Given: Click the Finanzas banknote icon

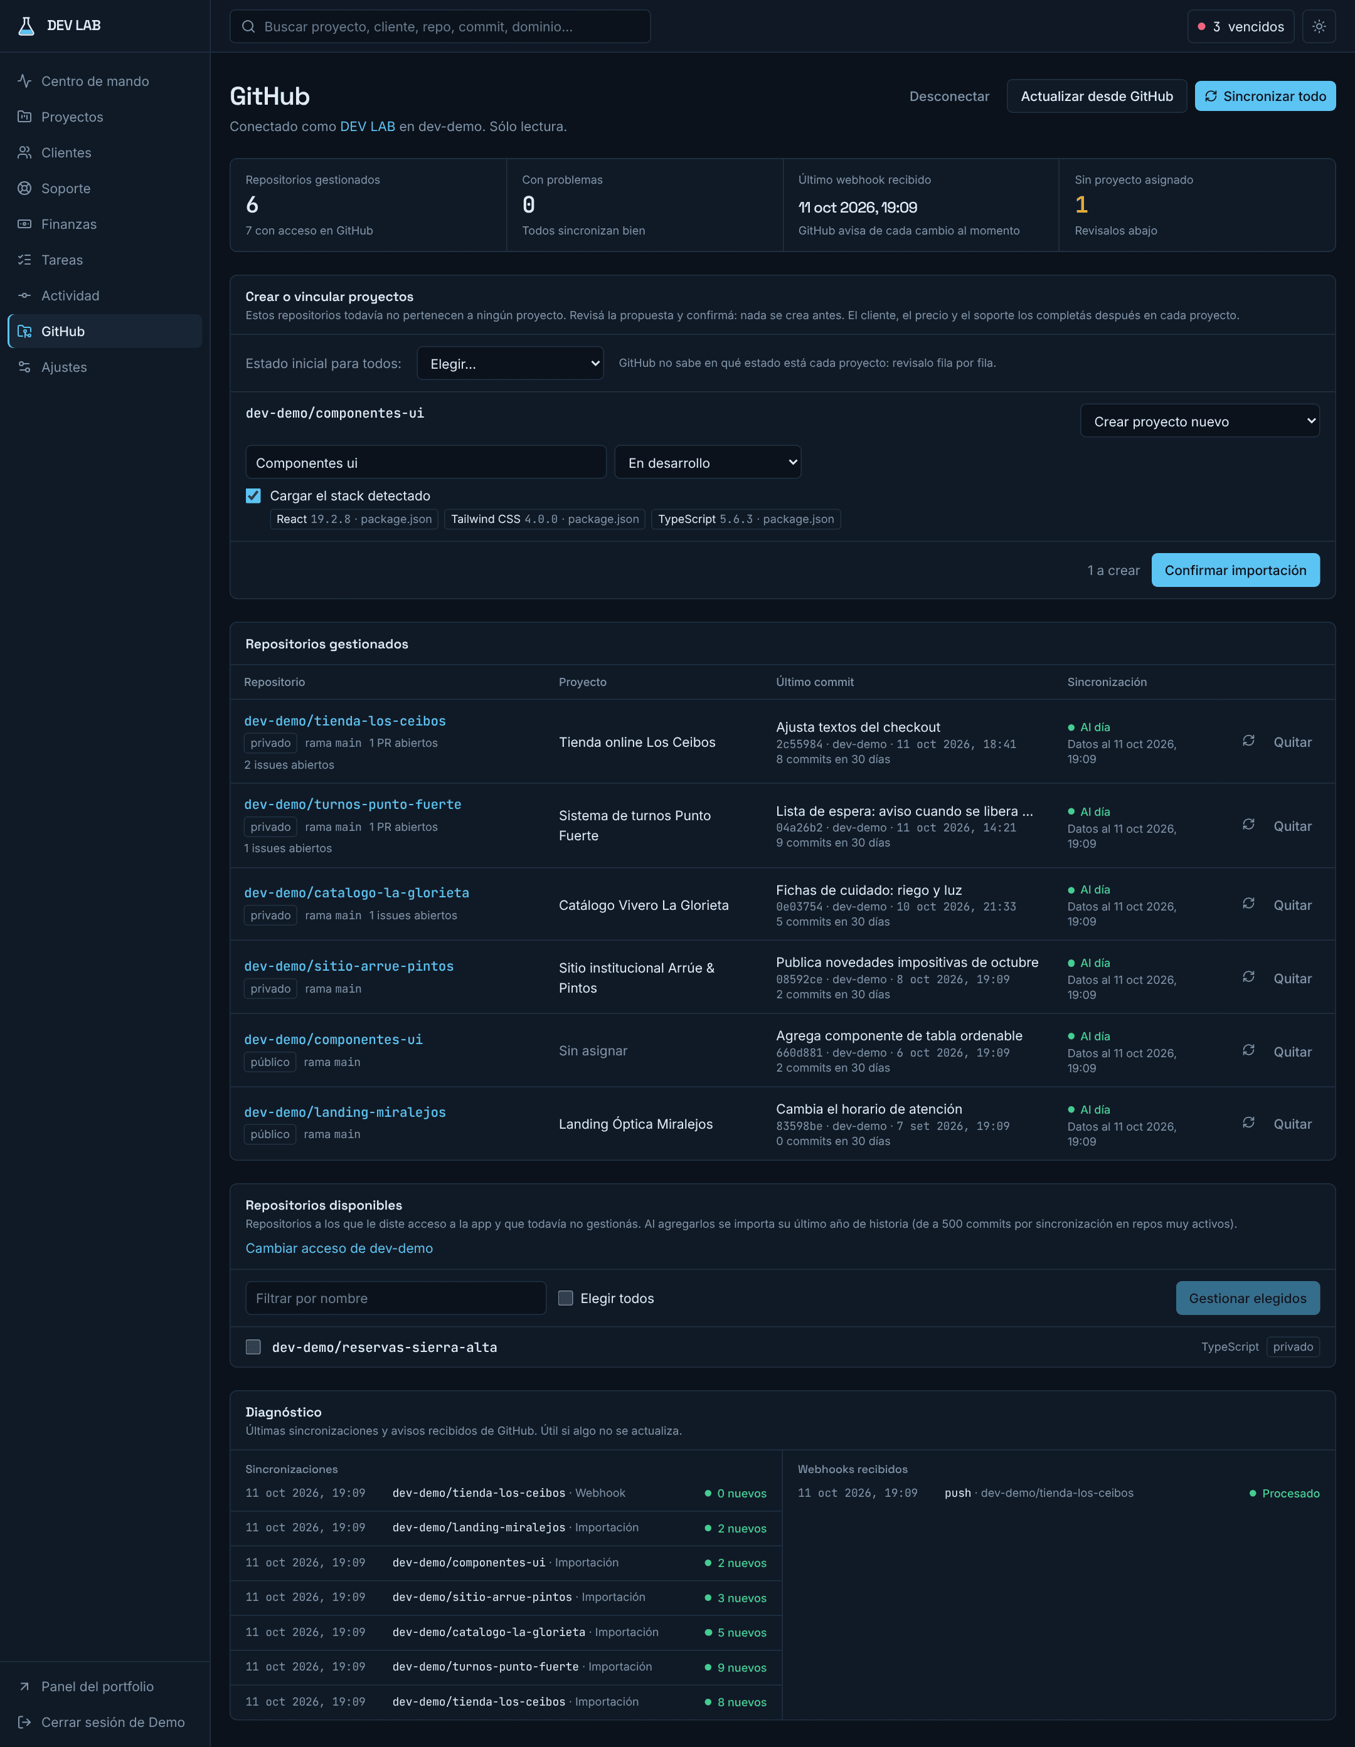Looking at the screenshot, I should (x=25, y=224).
